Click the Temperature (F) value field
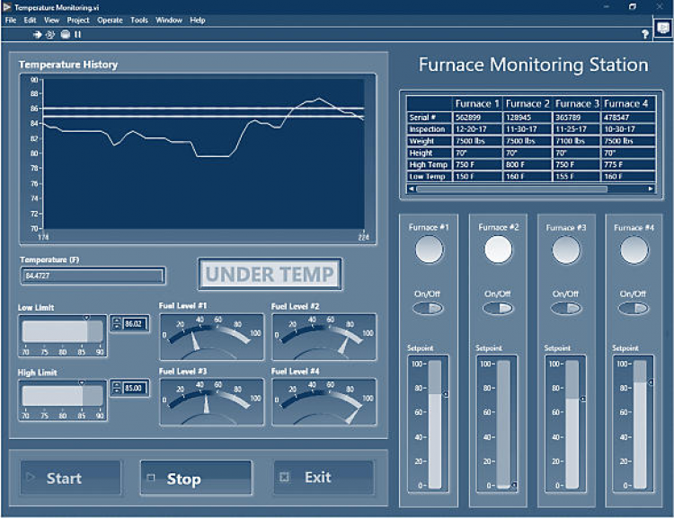This screenshot has width=674, height=518. [x=93, y=276]
